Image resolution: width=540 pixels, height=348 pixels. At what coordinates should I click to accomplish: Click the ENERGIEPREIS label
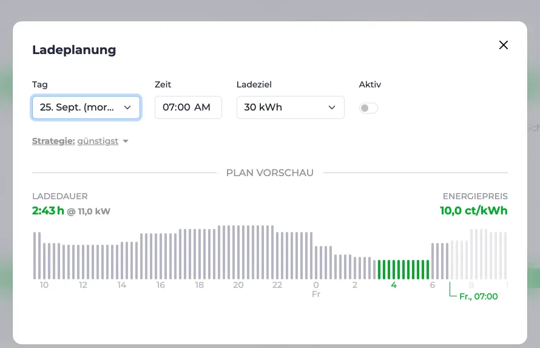[x=475, y=196]
